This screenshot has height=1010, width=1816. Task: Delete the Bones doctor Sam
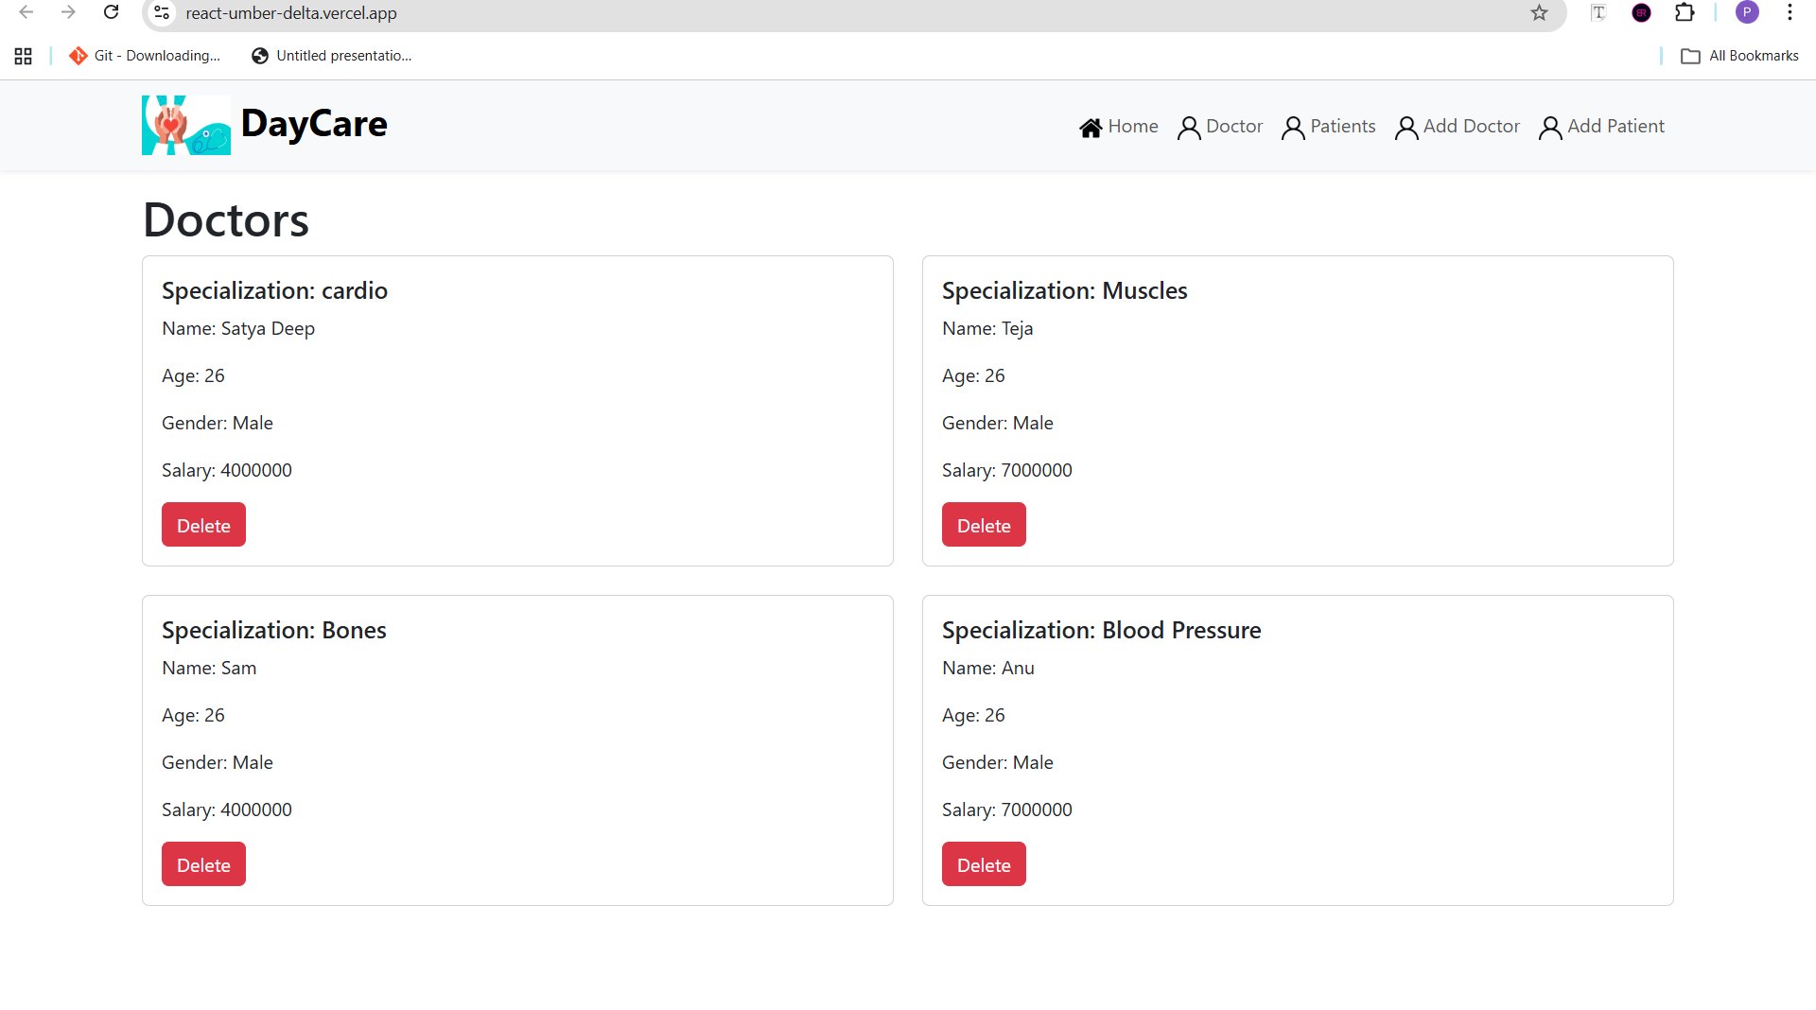[203, 864]
